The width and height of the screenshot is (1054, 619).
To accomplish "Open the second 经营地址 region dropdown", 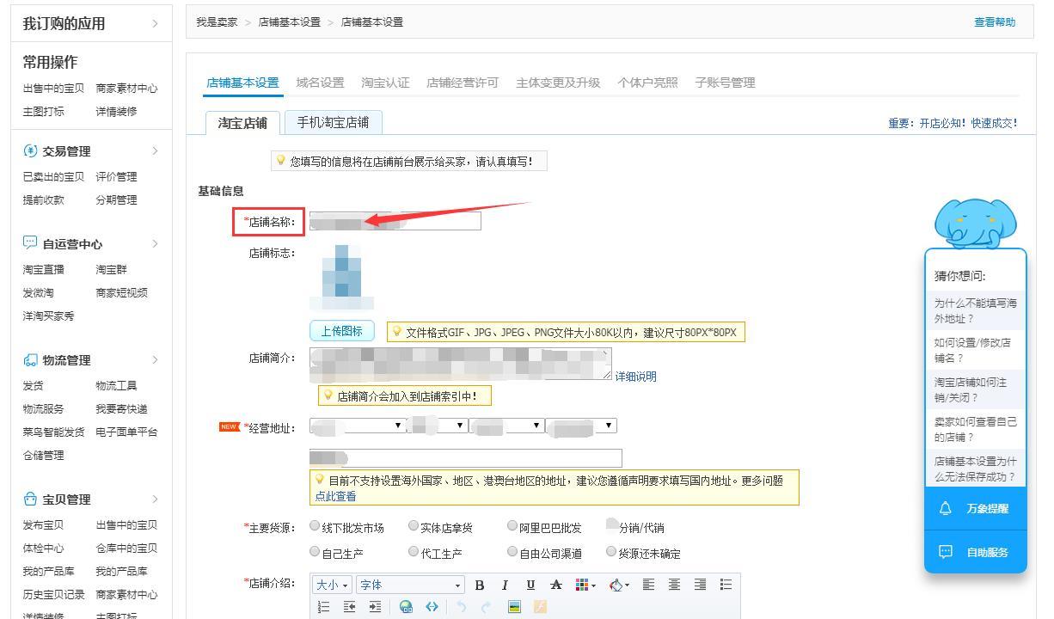I will click(x=439, y=426).
